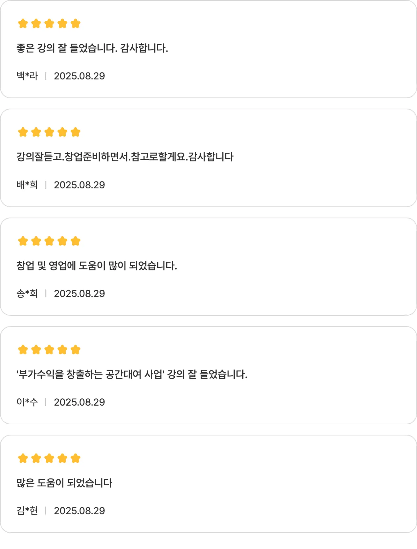The width and height of the screenshot is (417, 549).
Task: Click the review mentioning '공간대여 사업' 강의
Action: point(132,374)
